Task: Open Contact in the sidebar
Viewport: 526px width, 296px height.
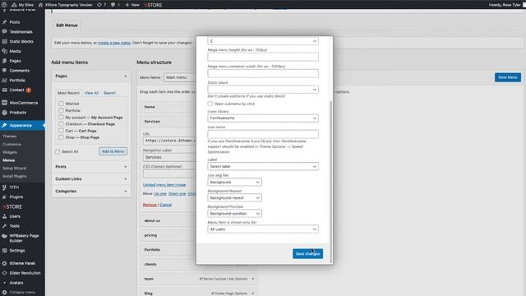Action: (16, 90)
